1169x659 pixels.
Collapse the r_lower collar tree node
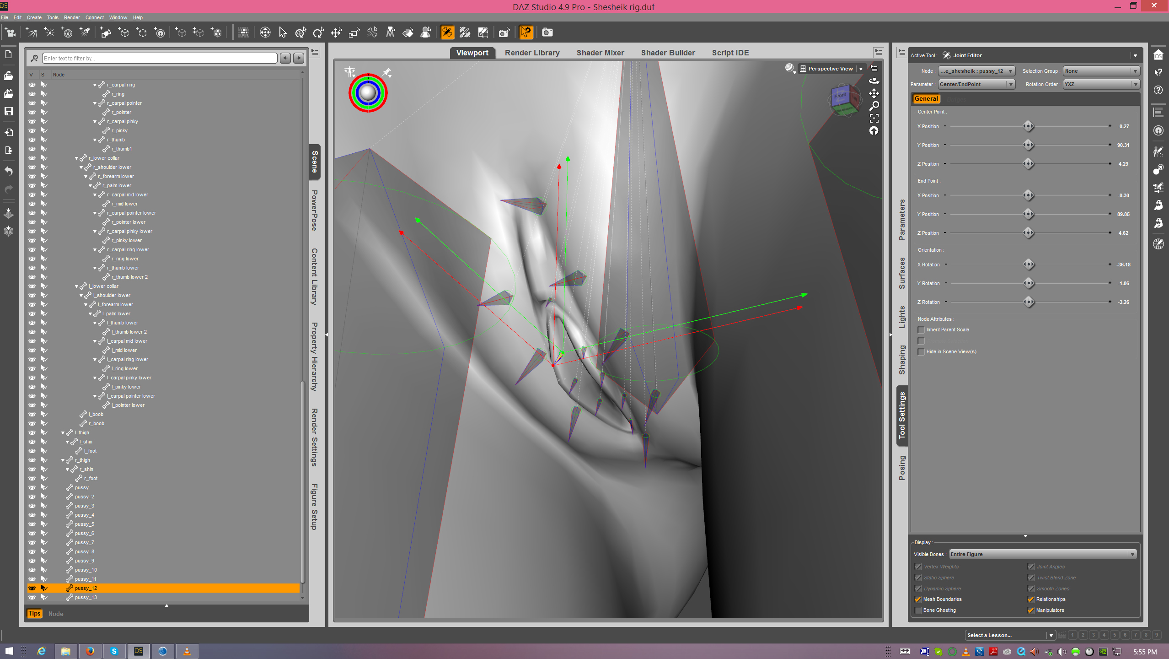click(76, 158)
